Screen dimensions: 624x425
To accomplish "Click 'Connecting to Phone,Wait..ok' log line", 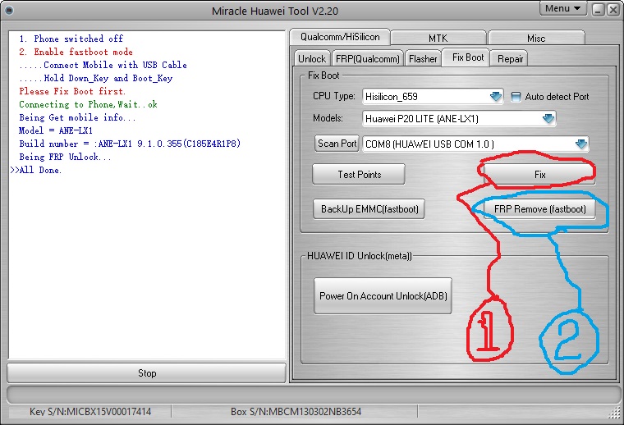I will pyautogui.click(x=88, y=104).
